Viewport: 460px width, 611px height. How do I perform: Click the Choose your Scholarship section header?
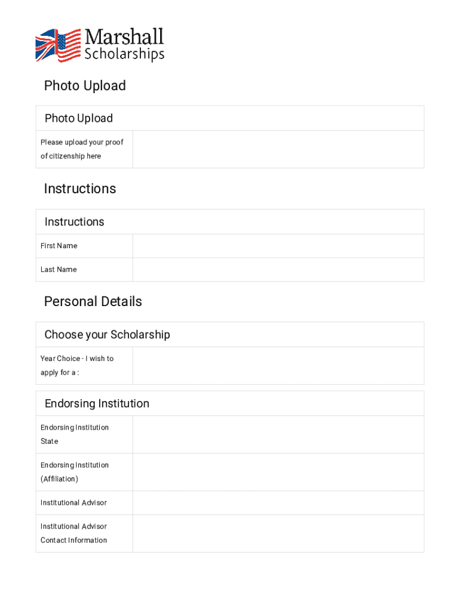pyautogui.click(x=108, y=335)
